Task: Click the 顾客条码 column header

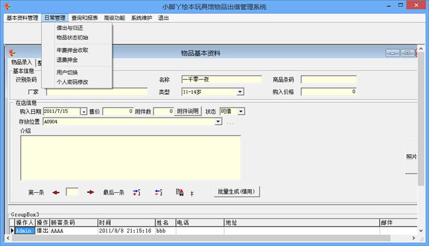Action: click(x=74, y=222)
